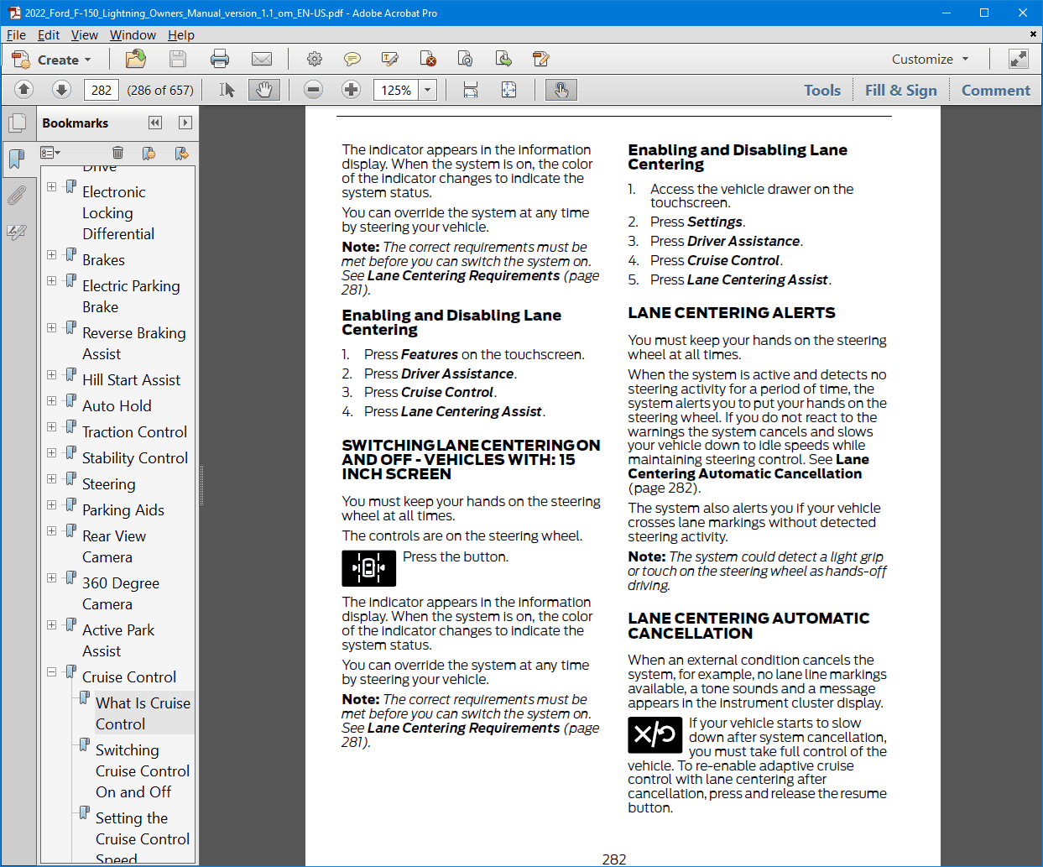Viewport: 1043px width, 867px height.
Task: Open the Tools pane
Action: 821,90
